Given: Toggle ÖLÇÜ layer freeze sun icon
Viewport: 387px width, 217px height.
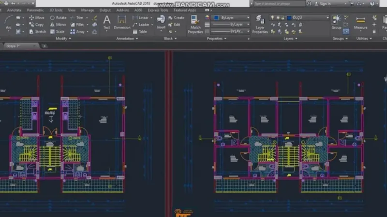Looking at the screenshot, I should 278,18.
